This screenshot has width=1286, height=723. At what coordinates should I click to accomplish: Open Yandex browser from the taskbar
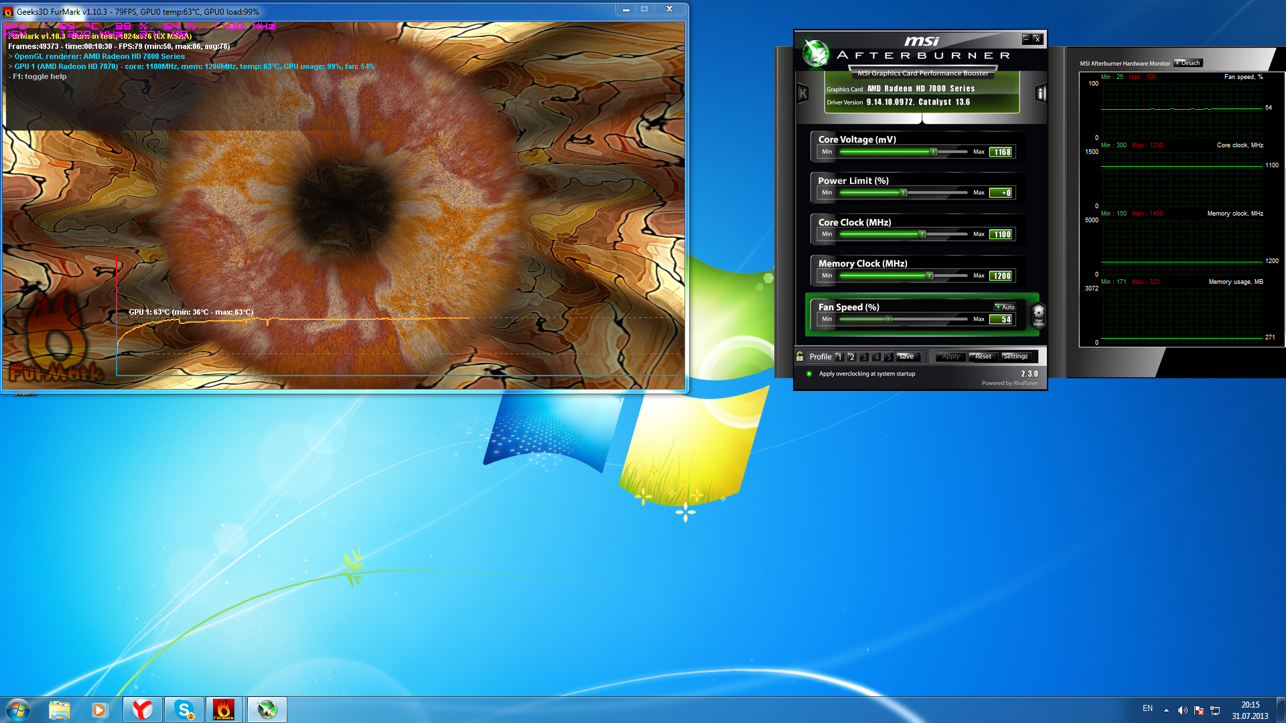pos(143,710)
